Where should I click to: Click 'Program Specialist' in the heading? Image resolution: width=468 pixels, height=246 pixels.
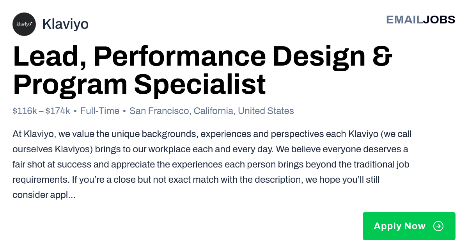pos(139,84)
